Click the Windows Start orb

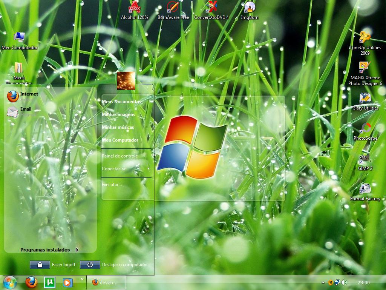click(x=9, y=282)
